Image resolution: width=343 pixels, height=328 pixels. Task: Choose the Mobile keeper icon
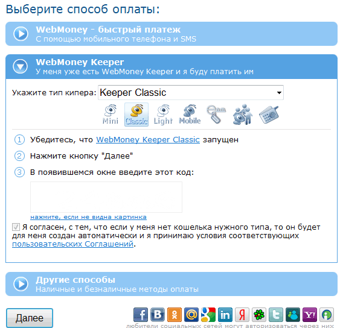point(190,115)
